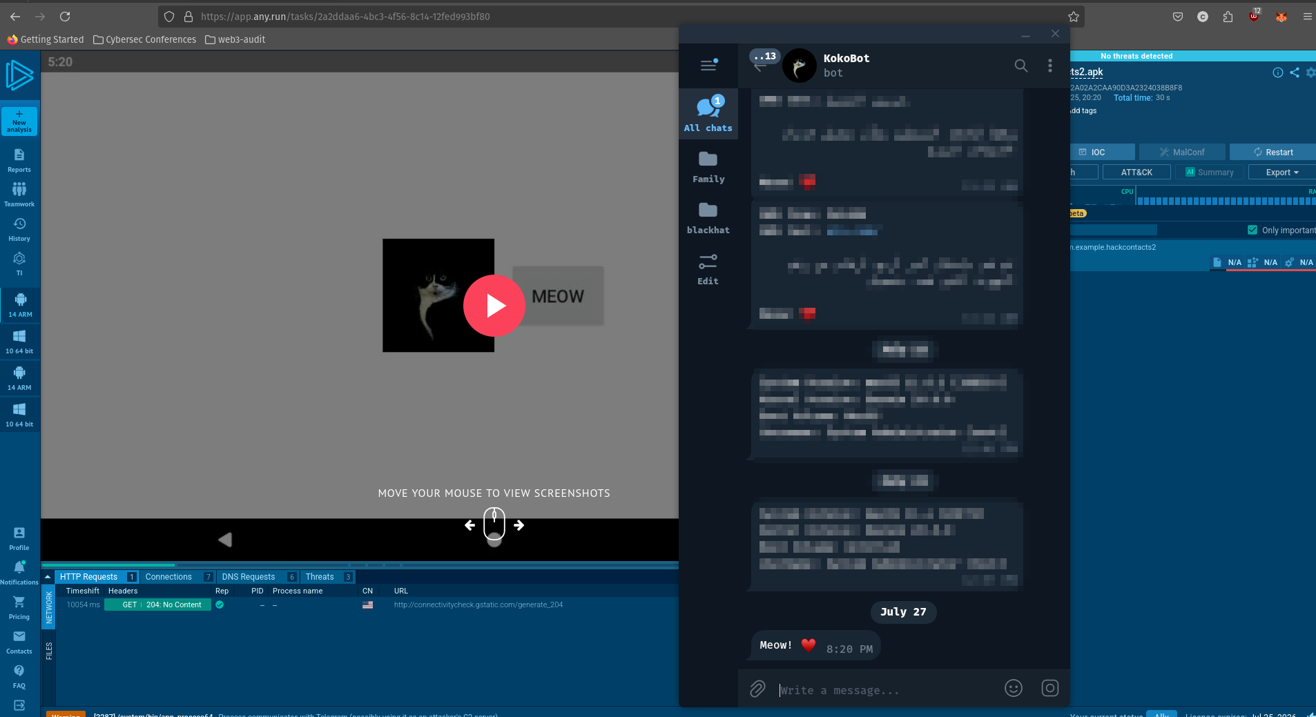
Task: Open the emoji picker in Telegram
Action: 1013,688
